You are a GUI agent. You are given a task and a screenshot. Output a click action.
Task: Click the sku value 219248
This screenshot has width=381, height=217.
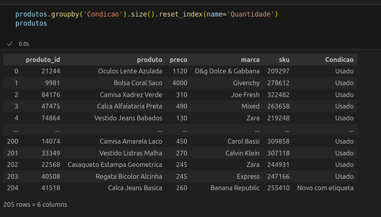pos(279,118)
